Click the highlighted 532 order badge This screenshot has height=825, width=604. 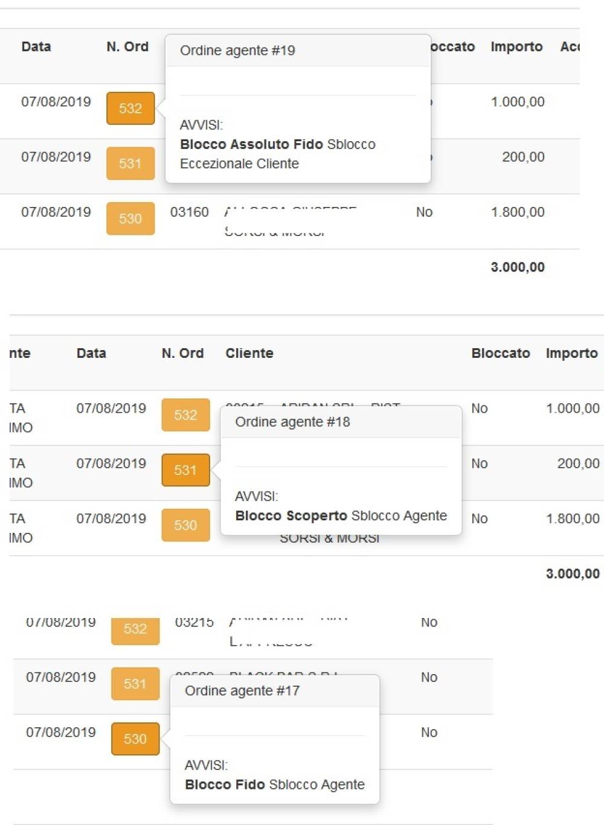click(130, 109)
